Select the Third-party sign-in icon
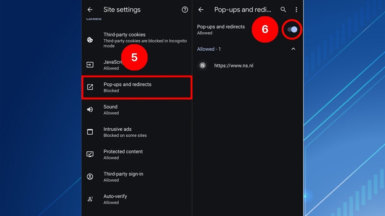Viewport: 385px width, 216px height. coord(90,177)
